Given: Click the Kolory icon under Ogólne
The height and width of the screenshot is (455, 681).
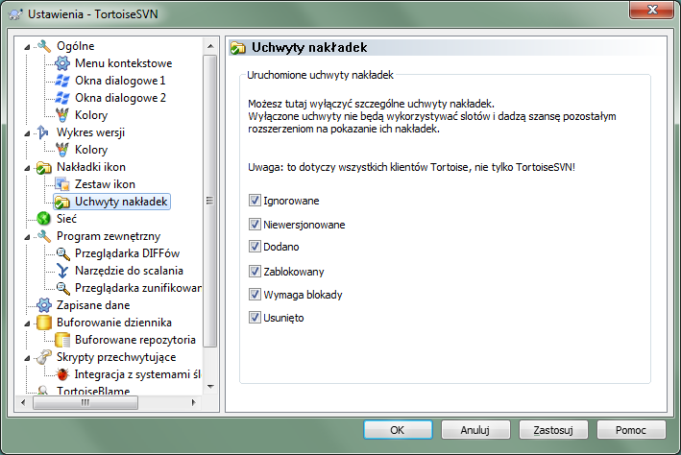Looking at the screenshot, I should pyautogui.click(x=62, y=115).
